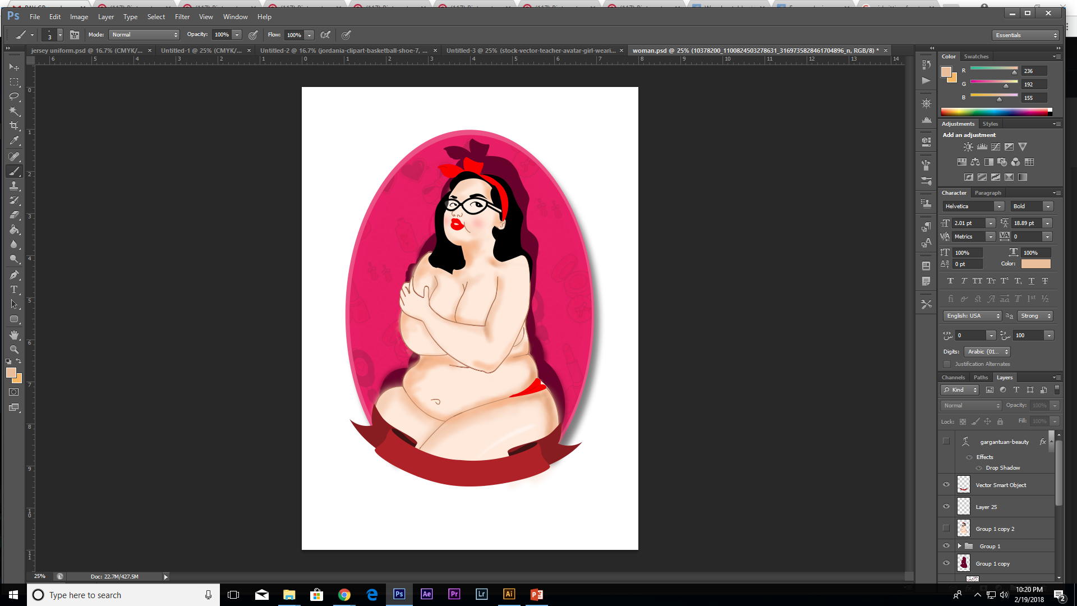Click Brightness/Contrast adjustment icon
Image resolution: width=1077 pixels, height=606 pixels.
(968, 147)
